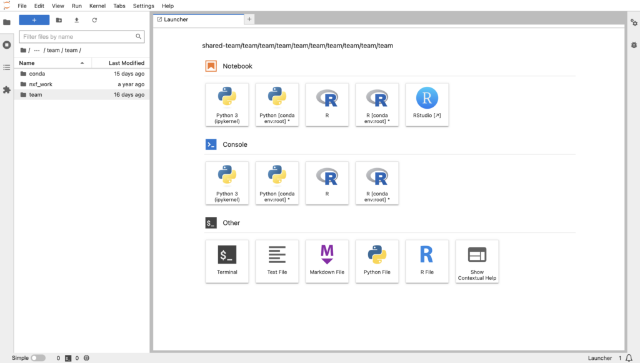Click the New Folder toolbar icon
The image size is (640, 363).
59,20
